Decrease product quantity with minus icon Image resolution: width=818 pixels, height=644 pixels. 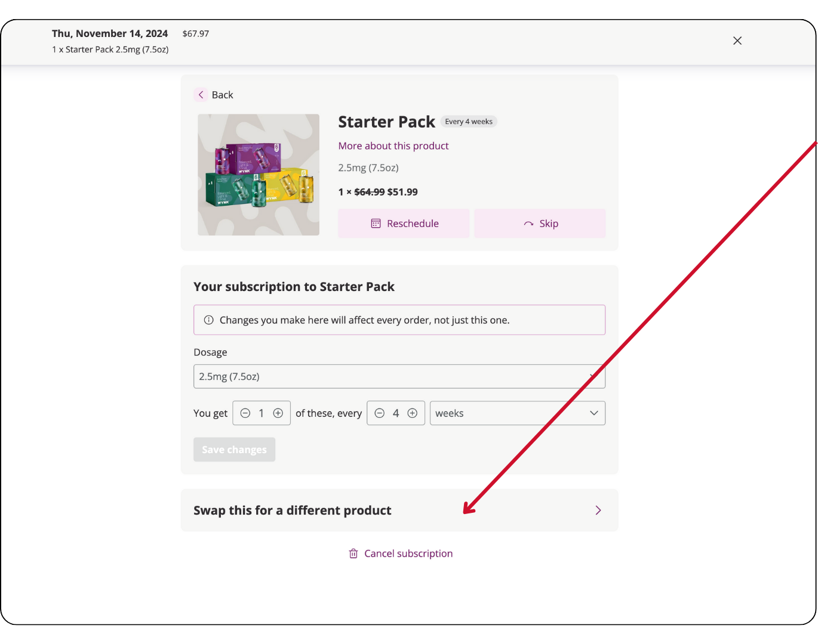tap(245, 413)
